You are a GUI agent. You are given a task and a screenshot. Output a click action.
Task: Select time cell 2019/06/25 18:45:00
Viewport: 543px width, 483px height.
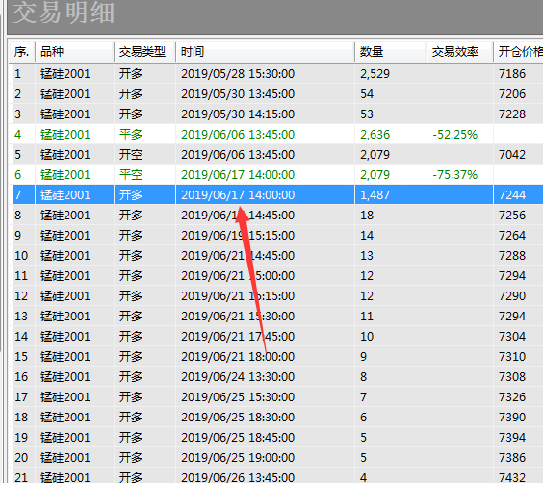click(x=238, y=438)
